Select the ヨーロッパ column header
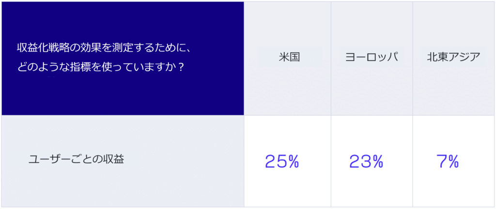496x209 pixels. point(372,57)
